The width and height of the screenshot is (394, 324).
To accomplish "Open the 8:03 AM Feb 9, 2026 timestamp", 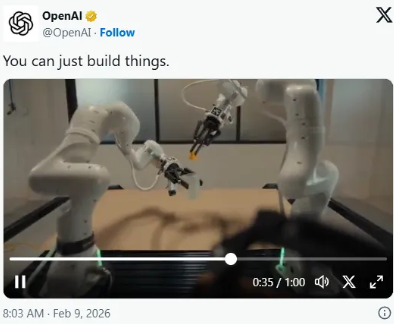I will coord(57,313).
